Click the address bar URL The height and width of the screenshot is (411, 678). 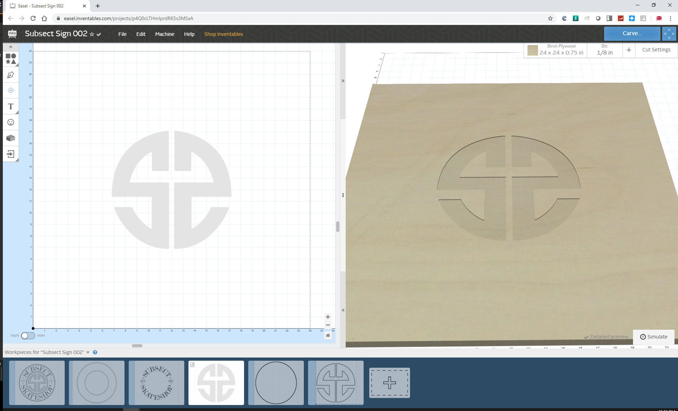[128, 18]
